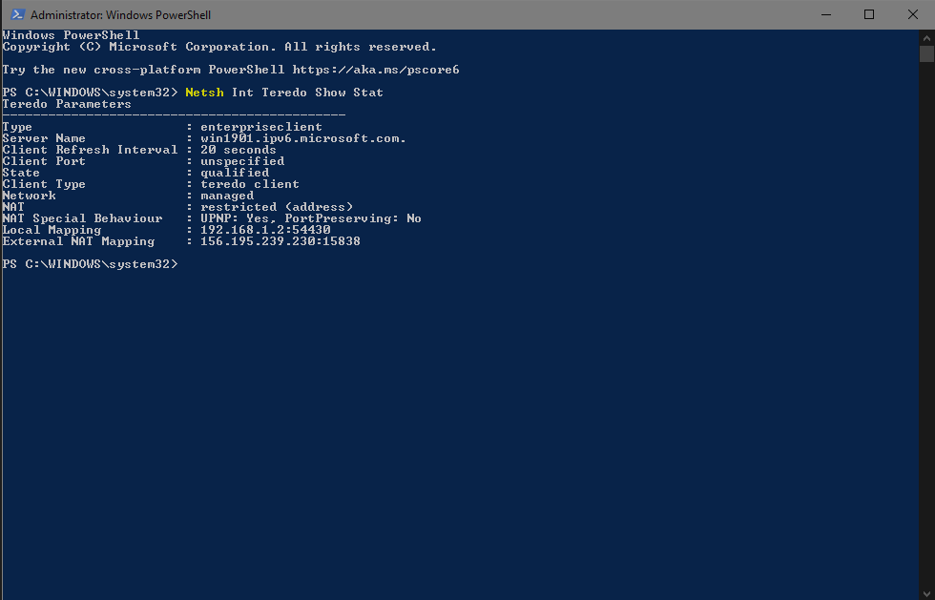Click the scrollbar down arrow
Image resolution: width=935 pixels, height=600 pixels.
point(926,593)
